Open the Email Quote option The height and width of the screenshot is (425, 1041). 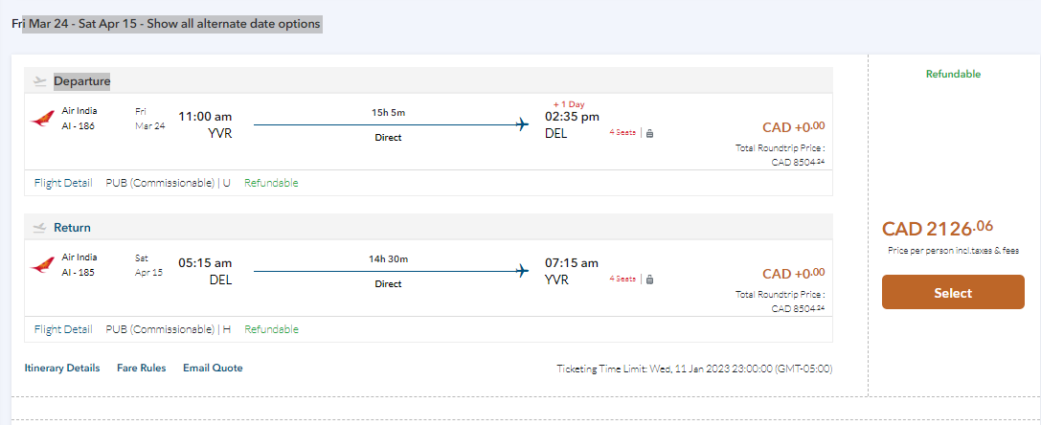[213, 368]
